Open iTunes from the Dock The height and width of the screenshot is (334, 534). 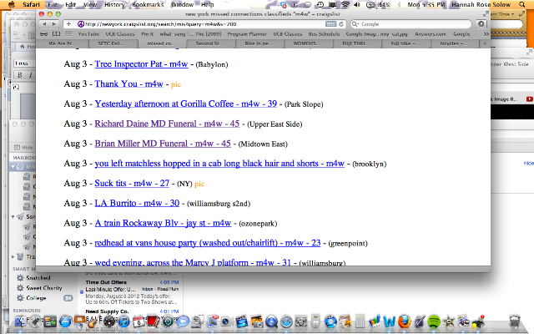click(123, 321)
